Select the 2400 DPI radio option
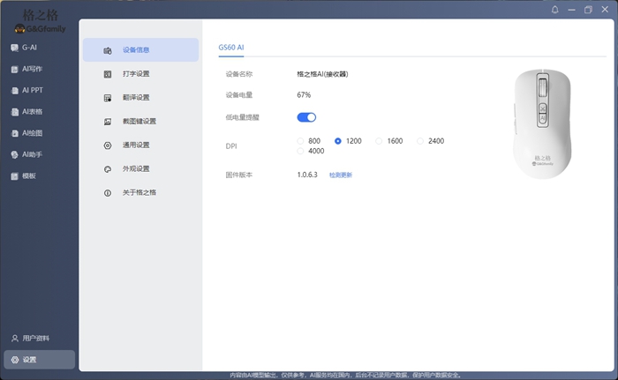 click(420, 141)
